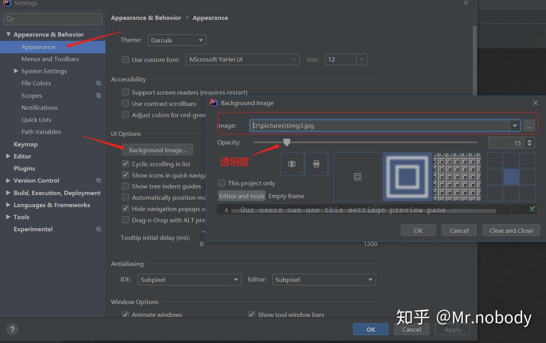Click the small icon beside File Colors
Viewport: 546px width, 343px height.
tap(98, 83)
